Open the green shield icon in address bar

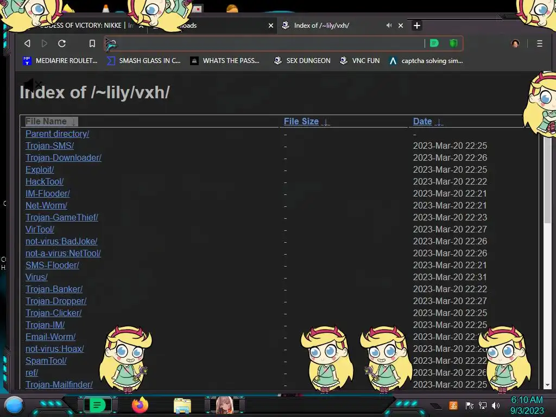[x=453, y=43]
